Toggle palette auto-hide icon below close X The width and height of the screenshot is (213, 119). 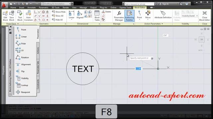[10, 30]
